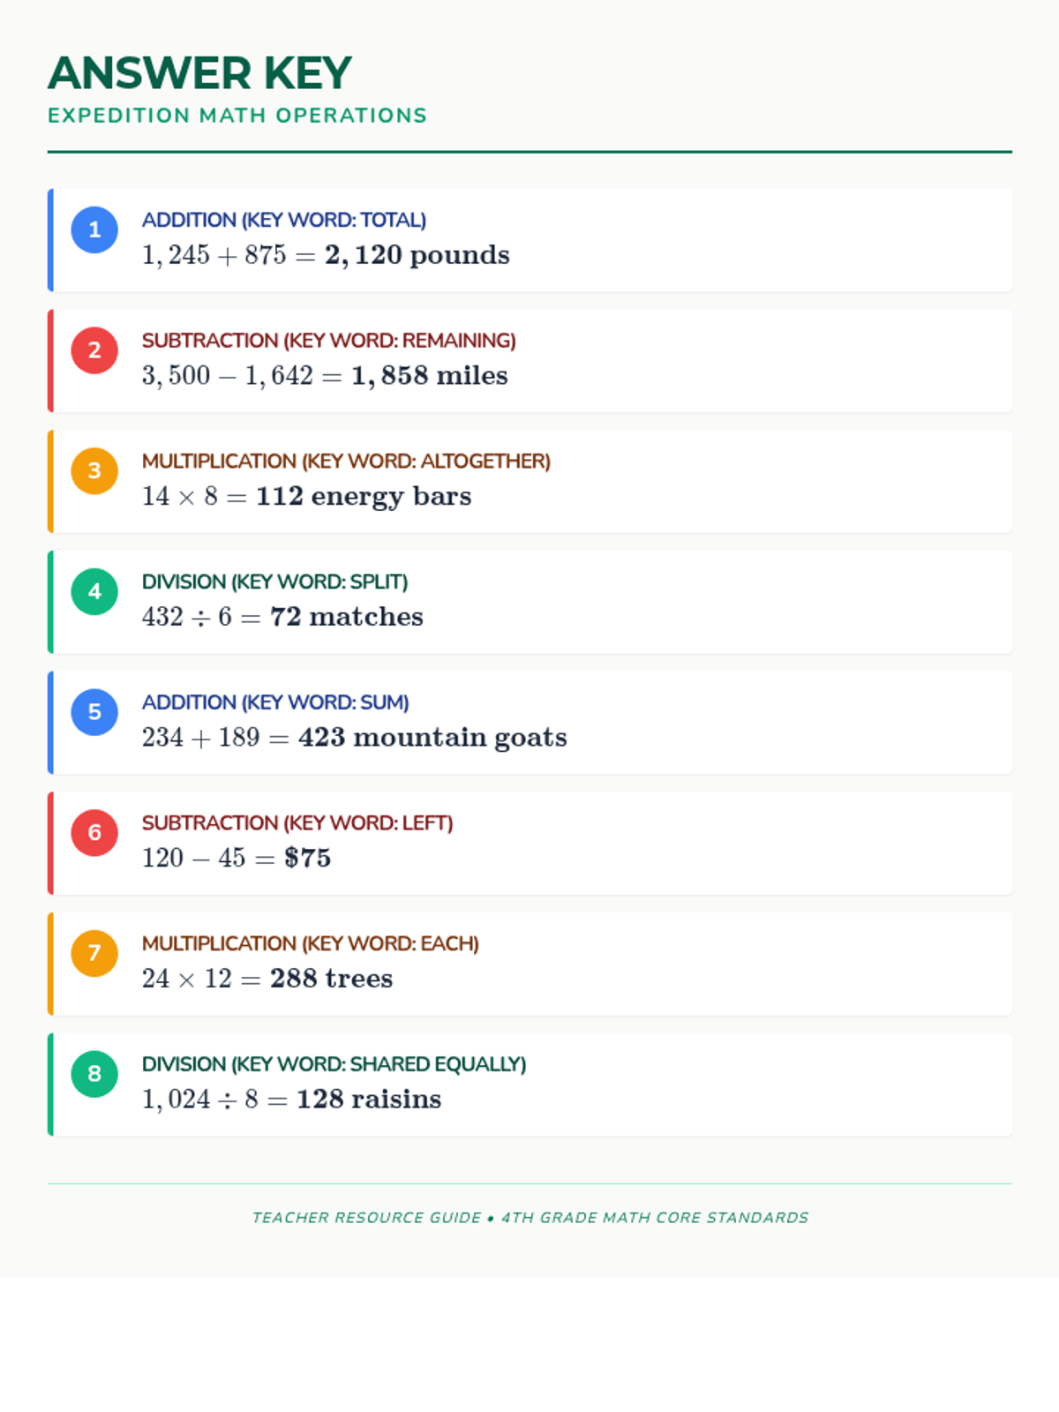Screen dimensions: 1059x1412
Task: Click the red number 2 badge
Action: [x=94, y=350]
